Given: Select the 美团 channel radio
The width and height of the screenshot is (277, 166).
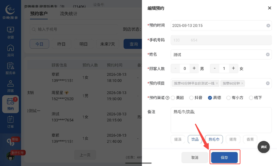Looking at the screenshot, I should coord(173,98).
